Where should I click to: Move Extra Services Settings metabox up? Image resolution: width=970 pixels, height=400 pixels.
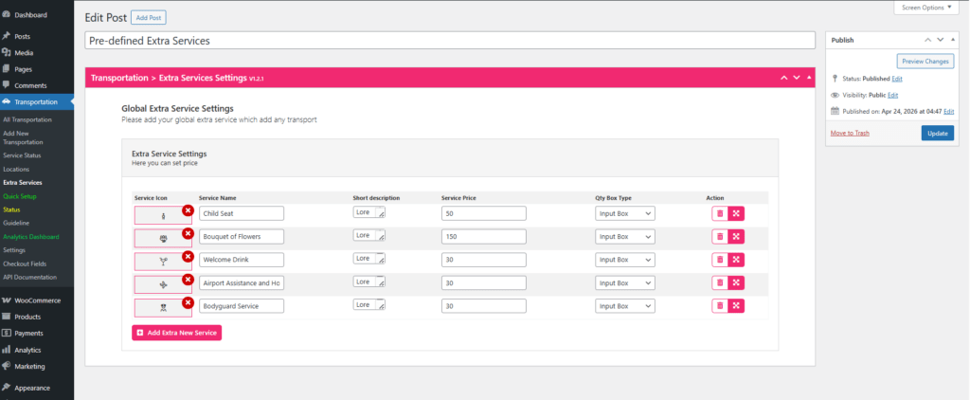783,78
